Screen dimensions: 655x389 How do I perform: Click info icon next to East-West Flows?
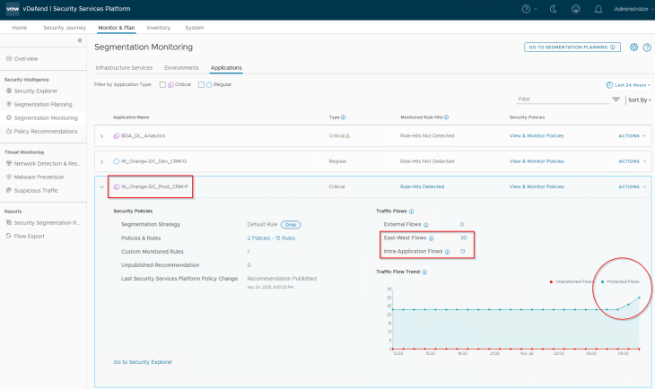coord(432,238)
